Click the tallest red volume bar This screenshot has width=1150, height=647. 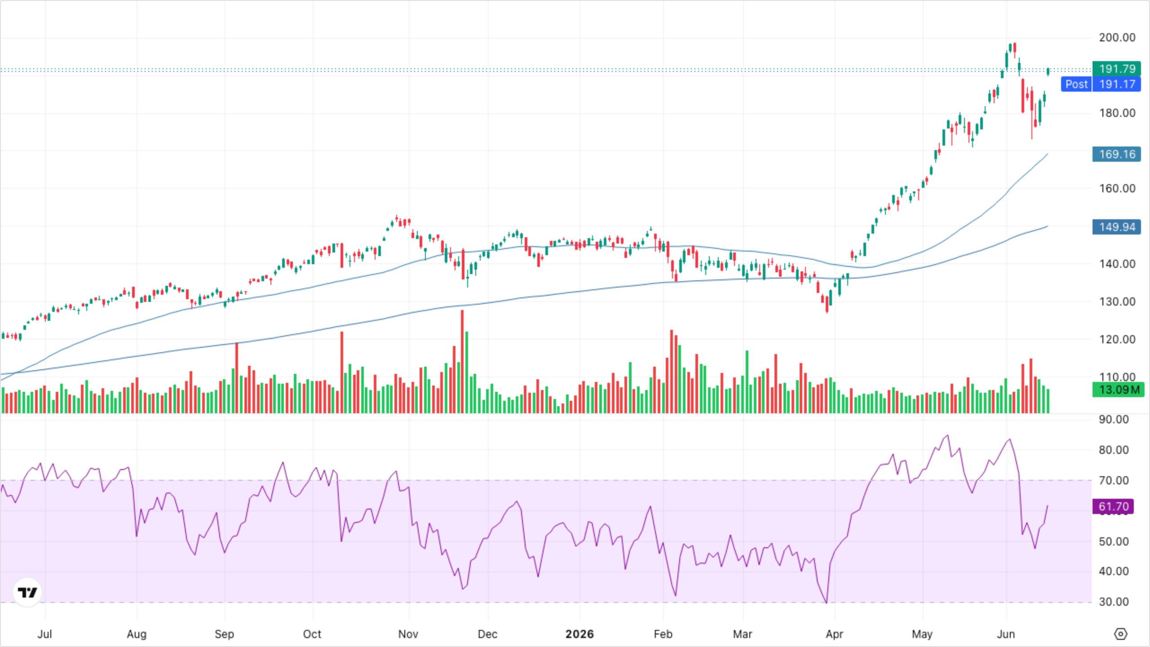pyautogui.click(x=462, y=362)
